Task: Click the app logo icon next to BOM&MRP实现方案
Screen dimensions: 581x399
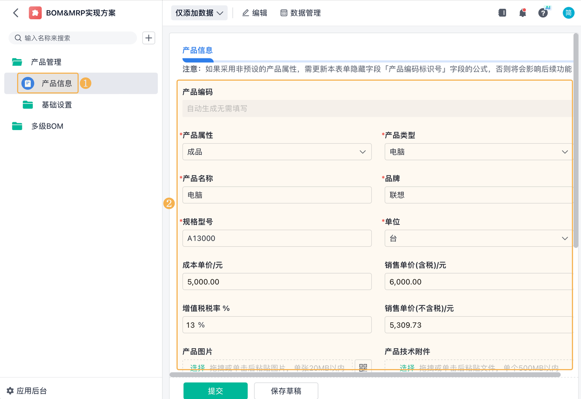Action: click(x=35, y=13)
